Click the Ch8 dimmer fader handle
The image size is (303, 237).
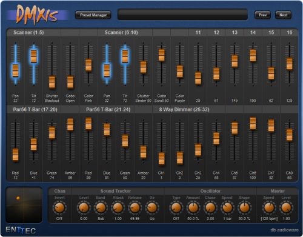[x=290, y=135]
